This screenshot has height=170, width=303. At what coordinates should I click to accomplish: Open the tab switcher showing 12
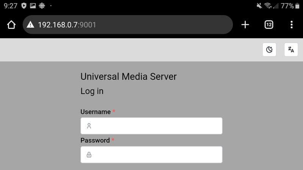point(269,25)
